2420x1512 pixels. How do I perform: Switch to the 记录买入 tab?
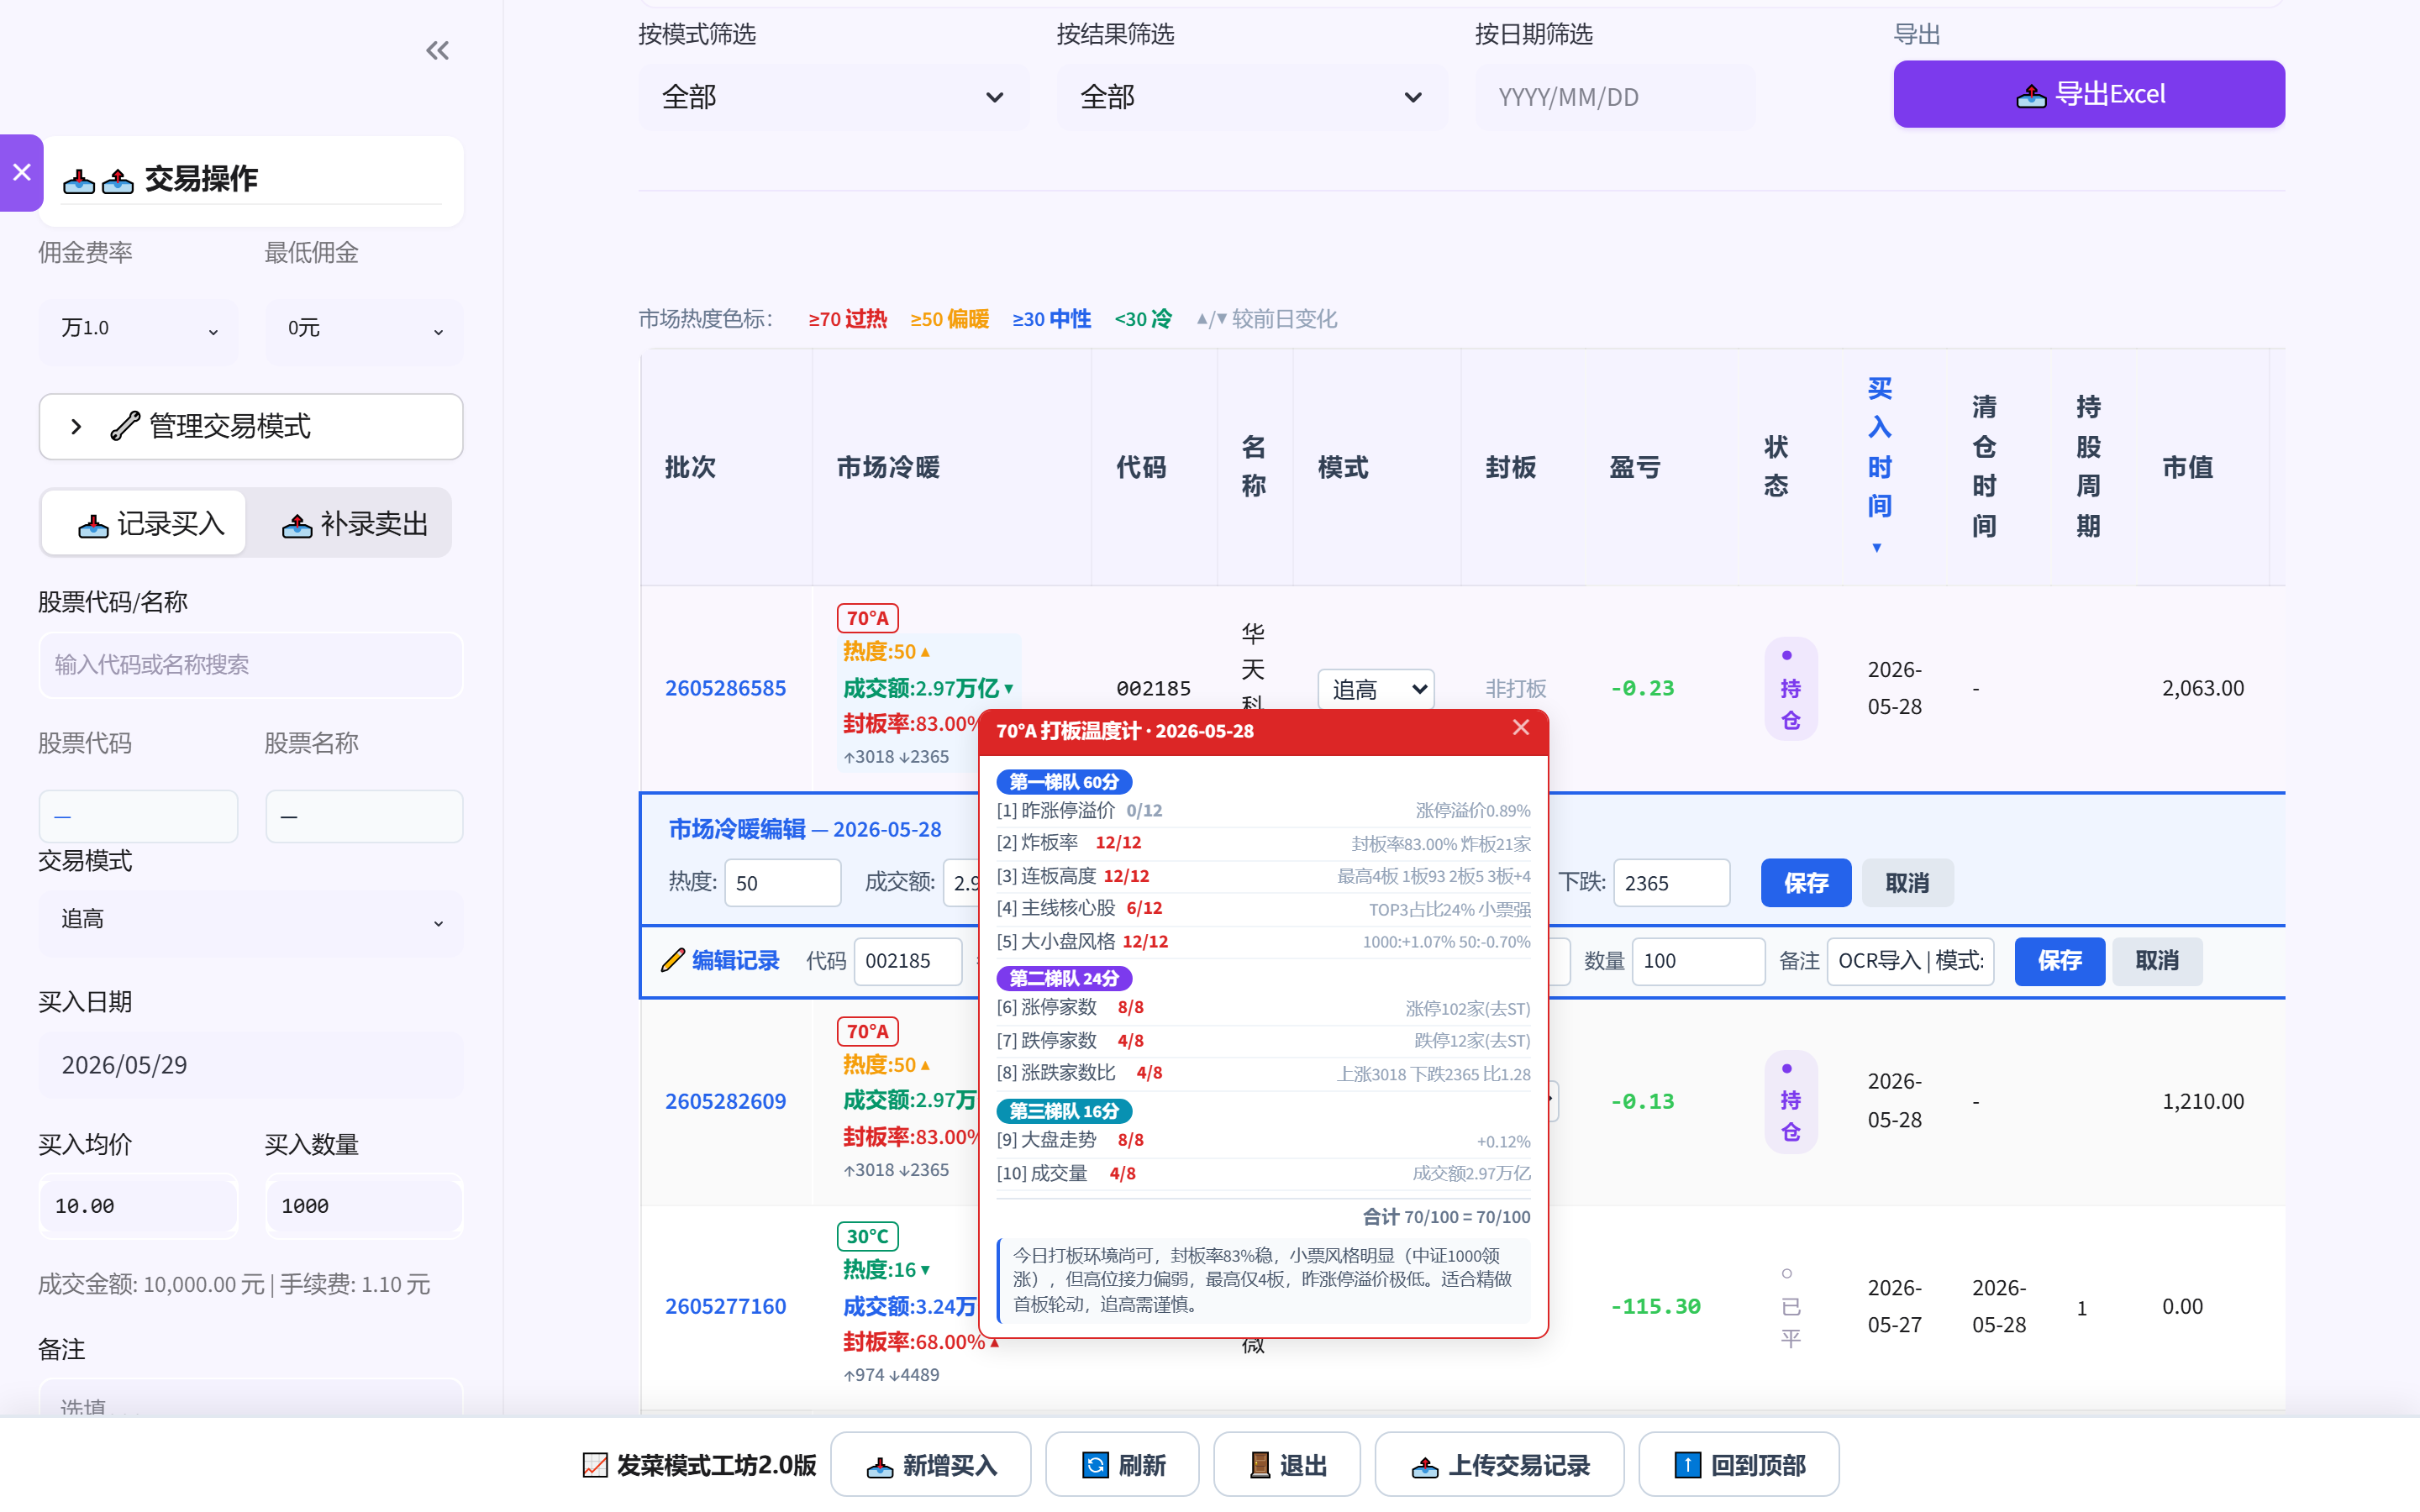145,523
